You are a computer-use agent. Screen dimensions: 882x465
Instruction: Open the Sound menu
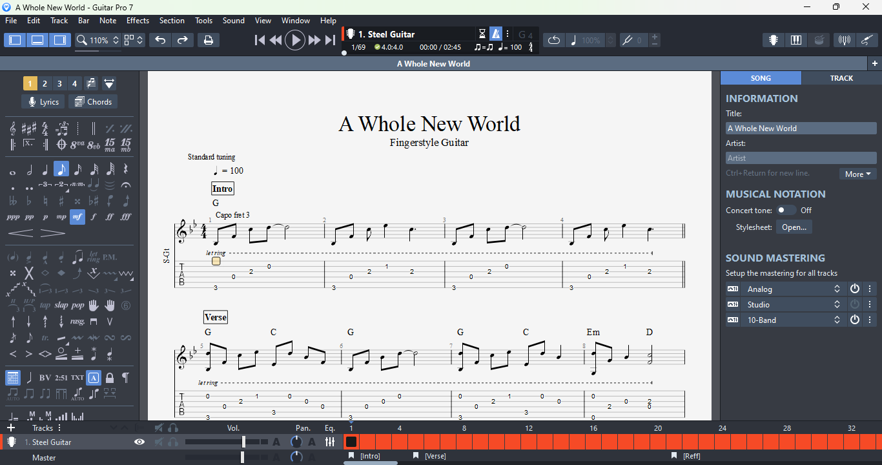pyautogui.click(x=234, y=21)
